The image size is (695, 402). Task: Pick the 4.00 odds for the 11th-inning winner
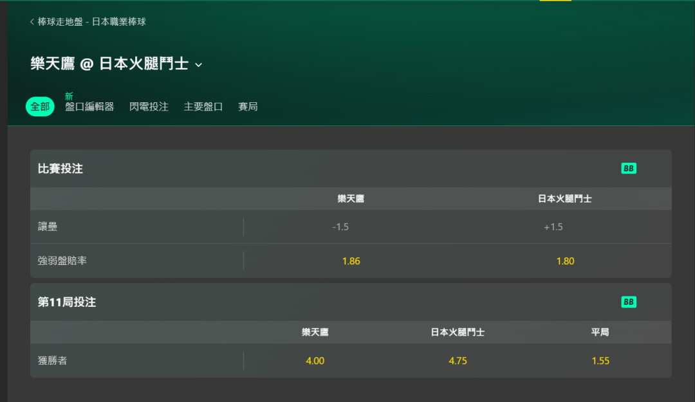point(315,361)
